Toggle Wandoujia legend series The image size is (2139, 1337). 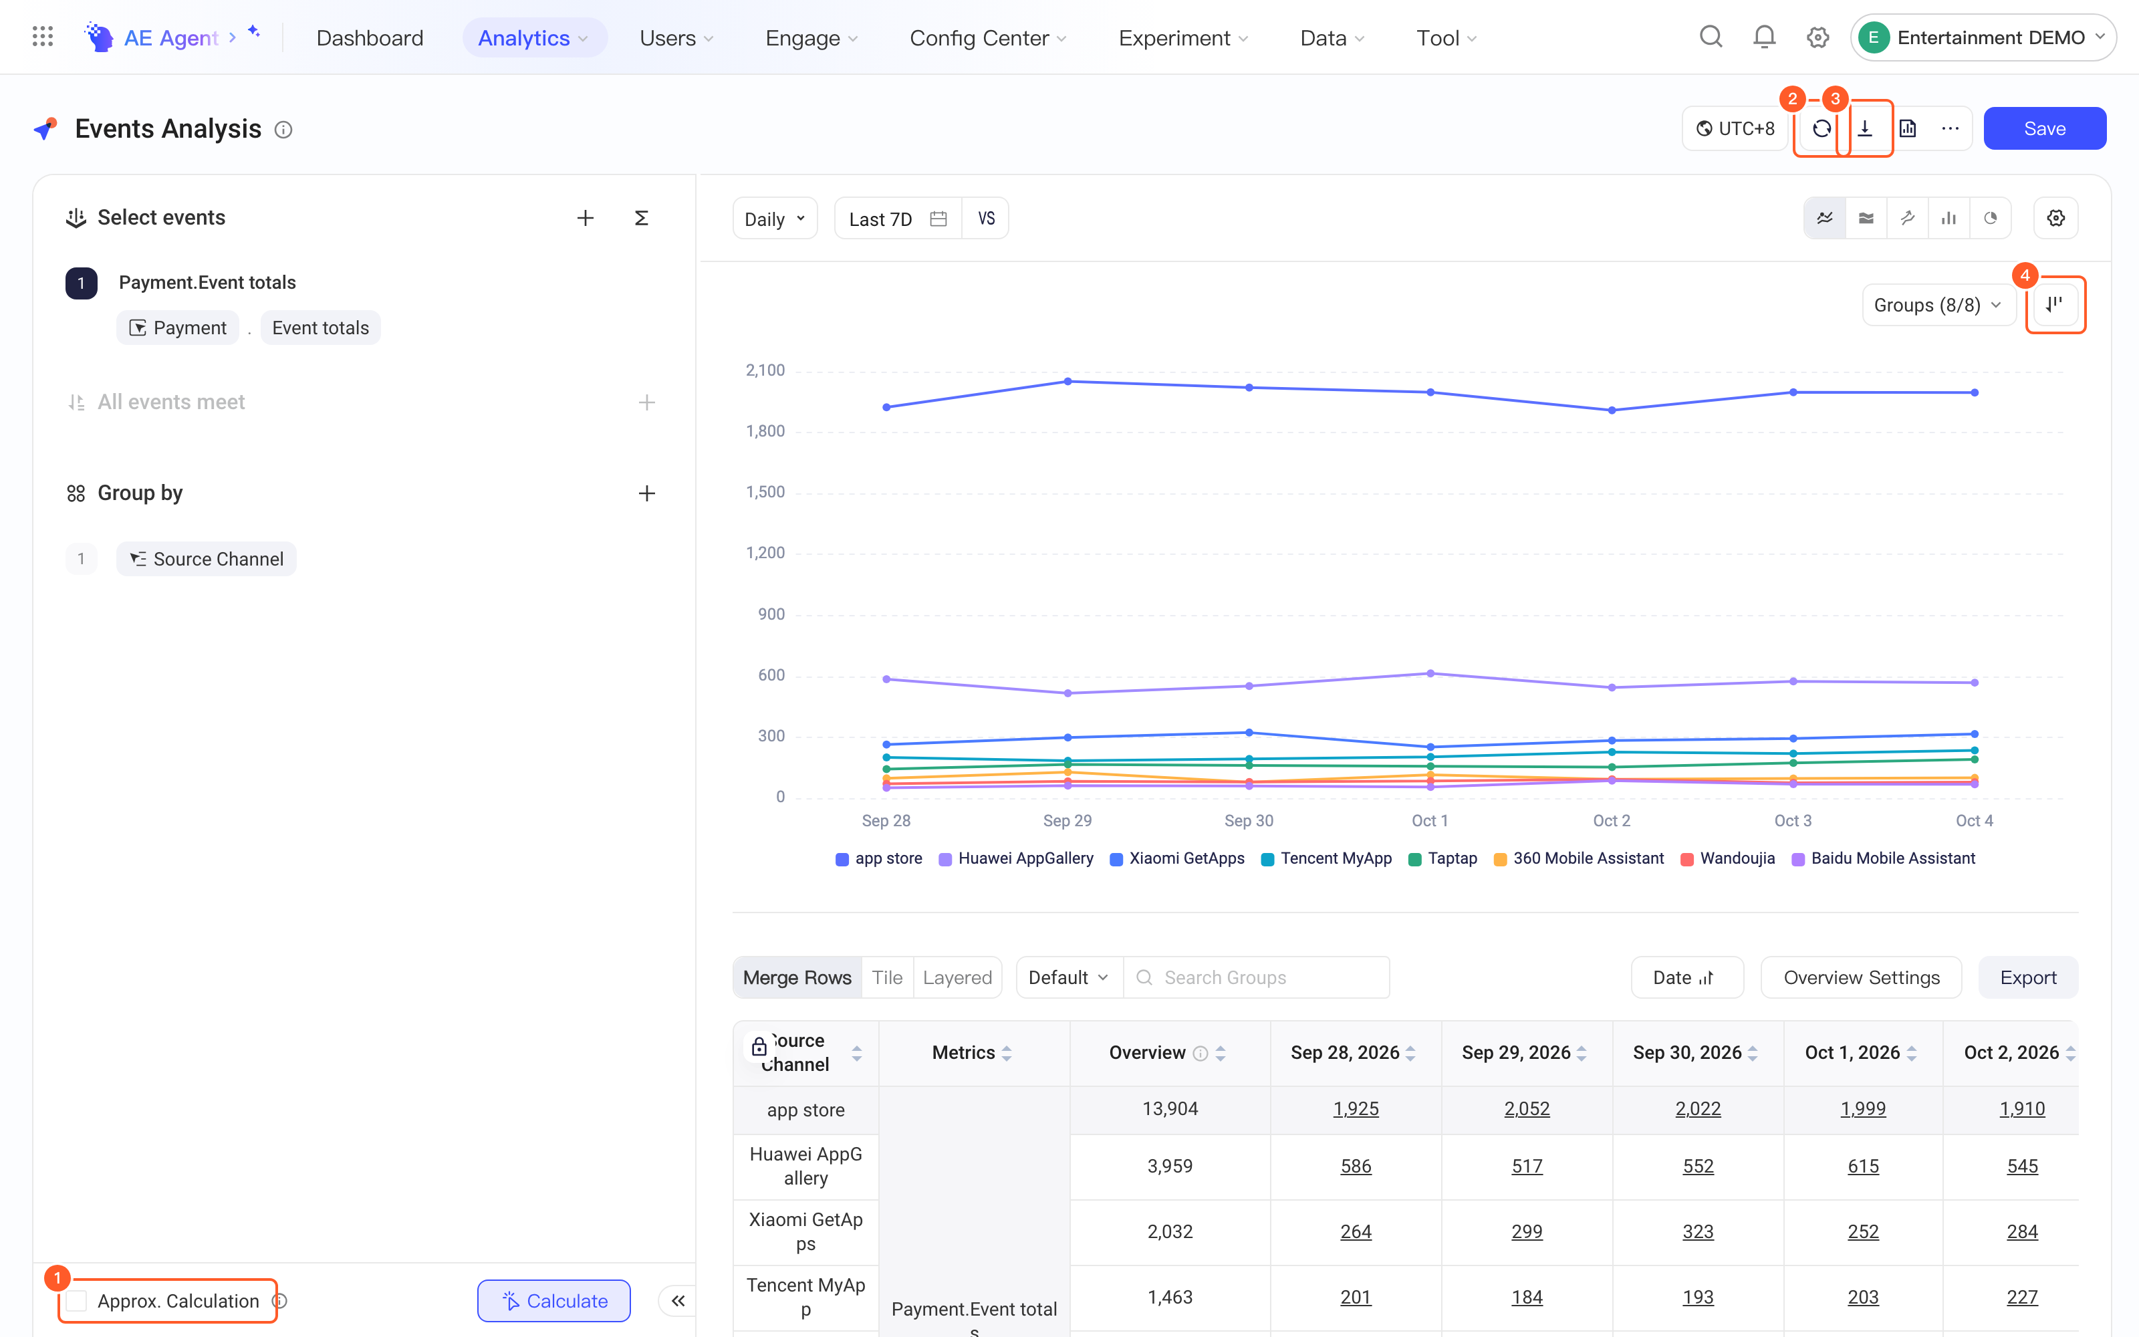pos(1727,858)
